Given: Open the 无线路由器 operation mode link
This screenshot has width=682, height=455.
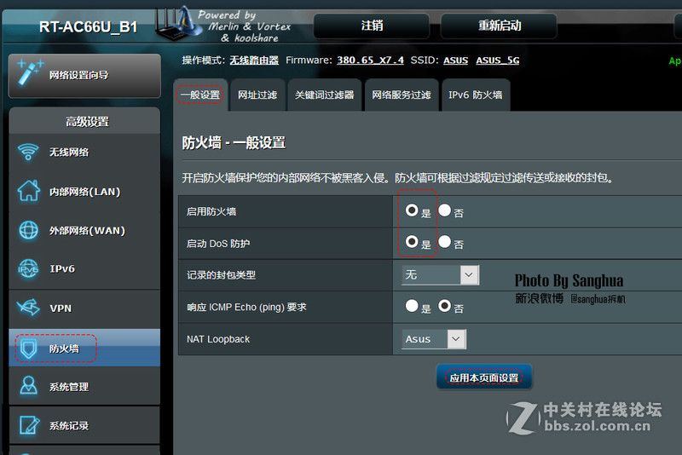Looking at the screenshot, I should click(254, 60).
